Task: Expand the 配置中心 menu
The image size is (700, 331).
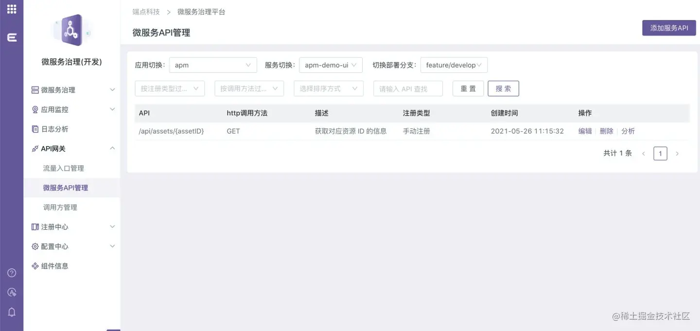Action: click(x=112, y=246)
